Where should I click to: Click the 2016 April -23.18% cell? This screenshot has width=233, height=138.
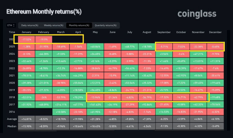(x=78, y=112)
